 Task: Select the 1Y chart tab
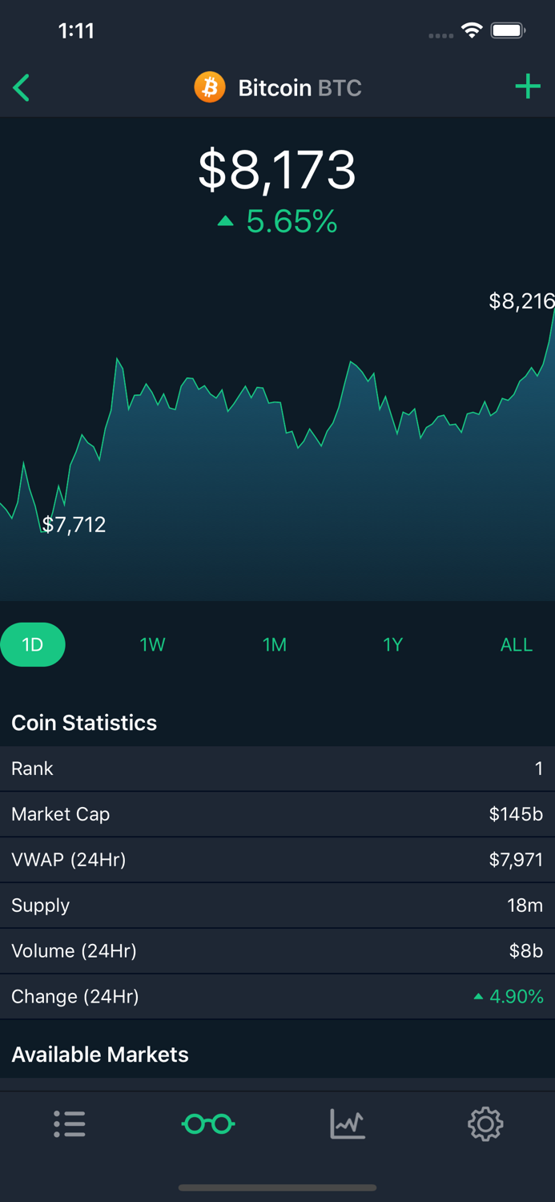tap(392, 644)
